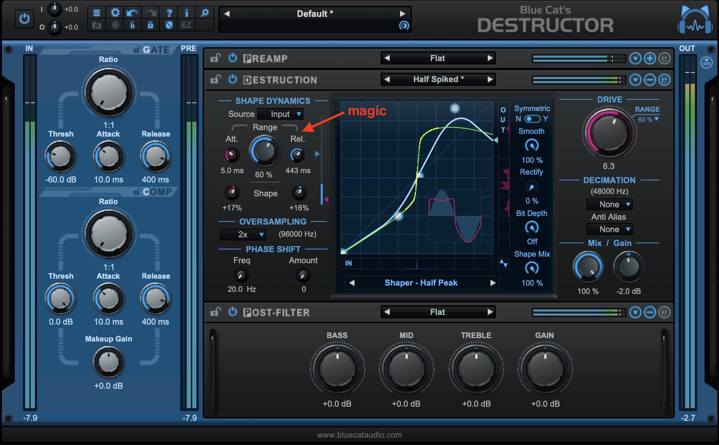Open the settings gear icon
719x445 pixels.
pos(115,13)
